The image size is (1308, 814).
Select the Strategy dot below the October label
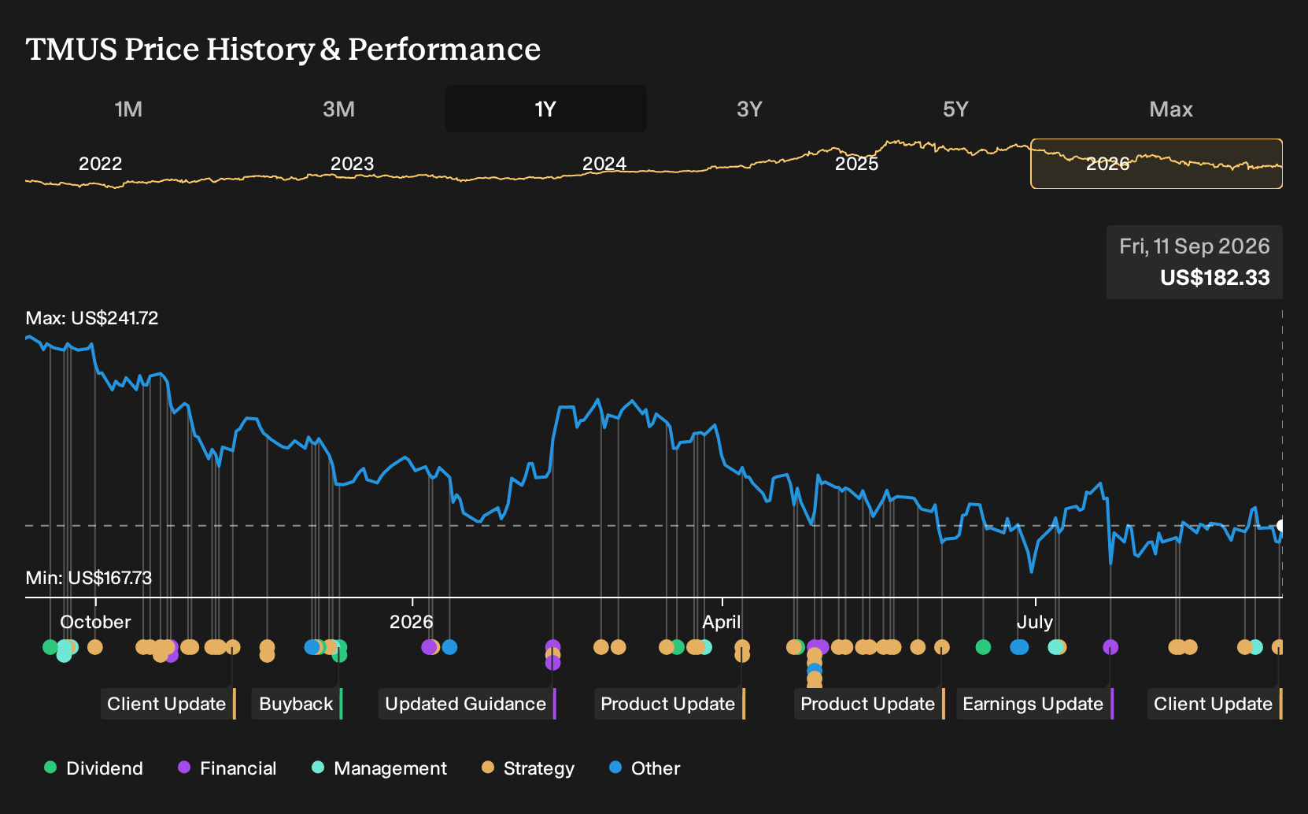click(x=95, y=647)
